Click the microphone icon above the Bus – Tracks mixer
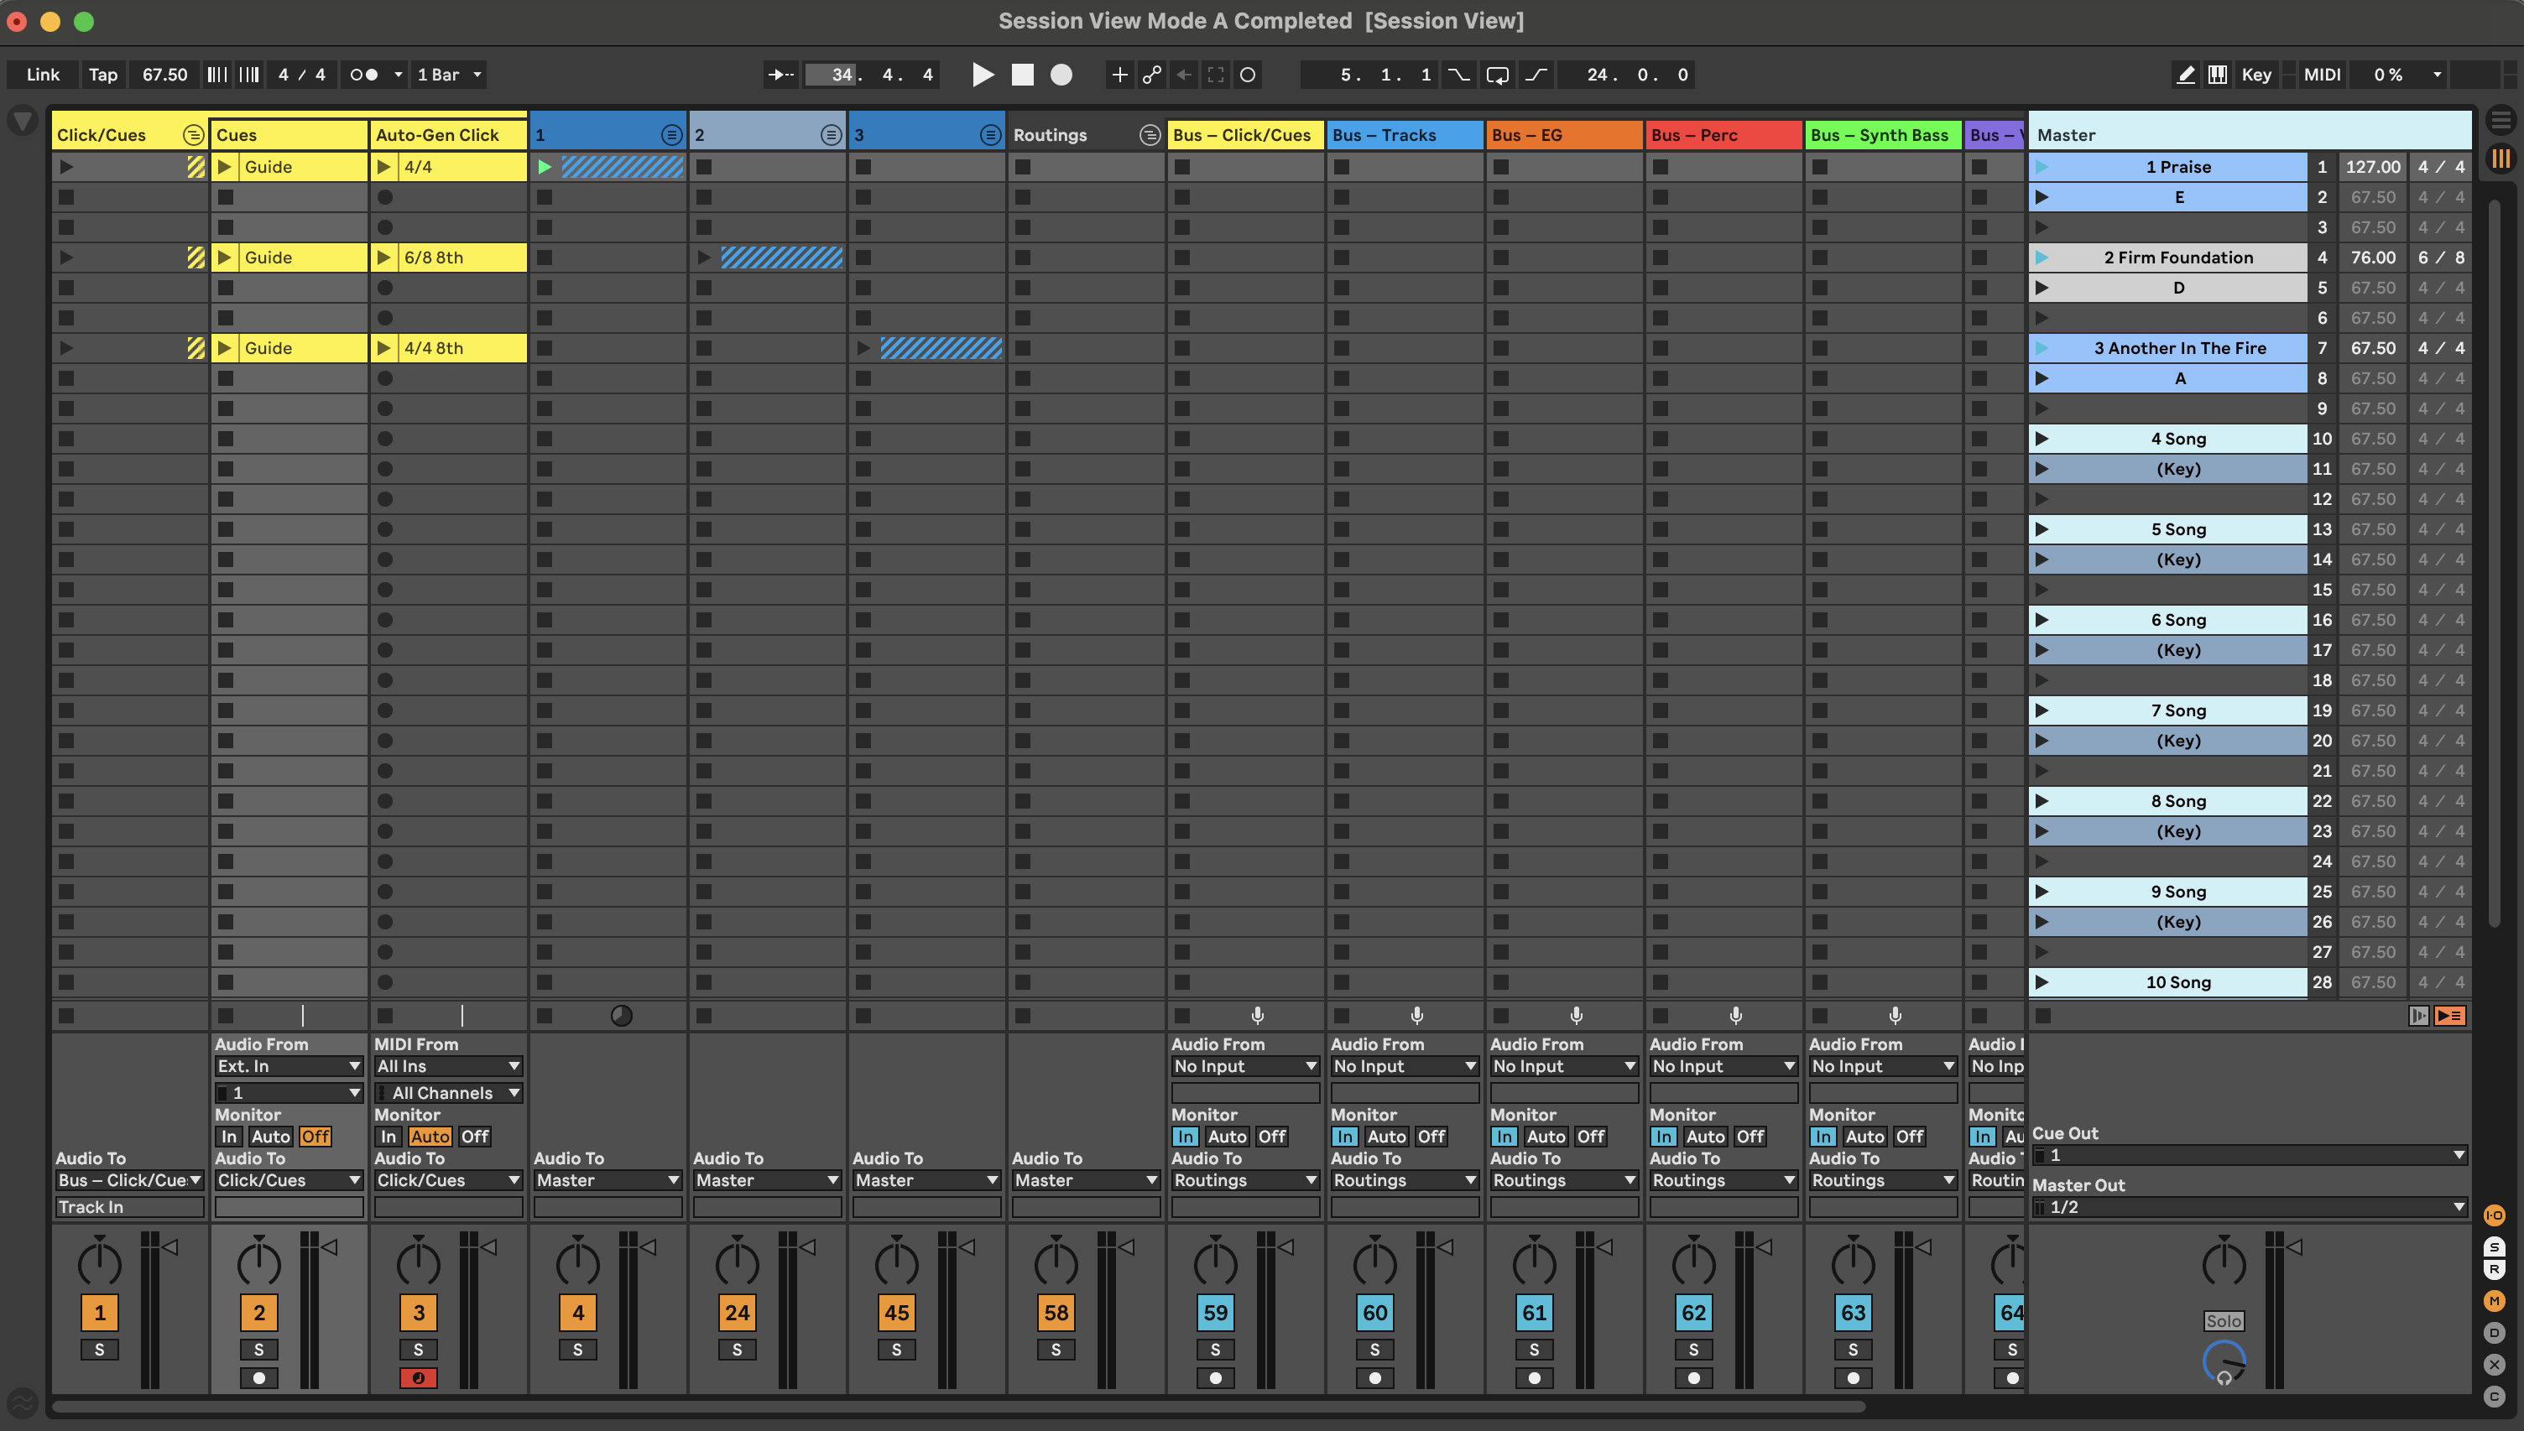Image resolution: width=2524 pixels, height=1431 pixels. coord(1416,1015)
